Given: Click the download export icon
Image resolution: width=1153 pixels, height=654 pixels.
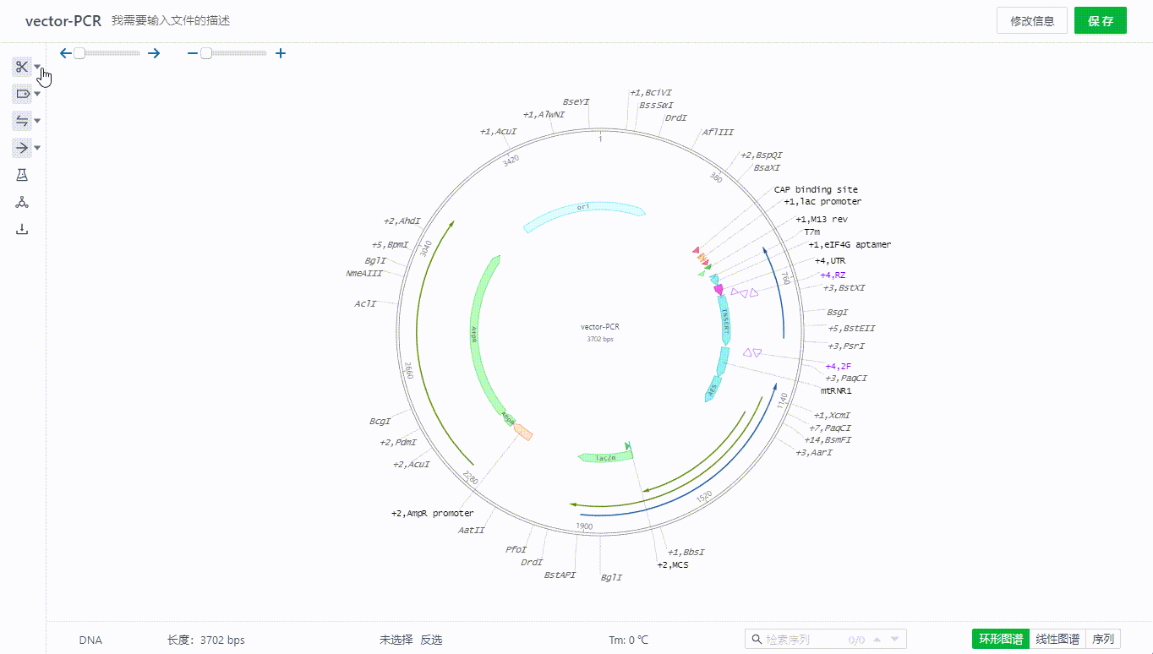Looking at the screenshot, I should 22,229.
